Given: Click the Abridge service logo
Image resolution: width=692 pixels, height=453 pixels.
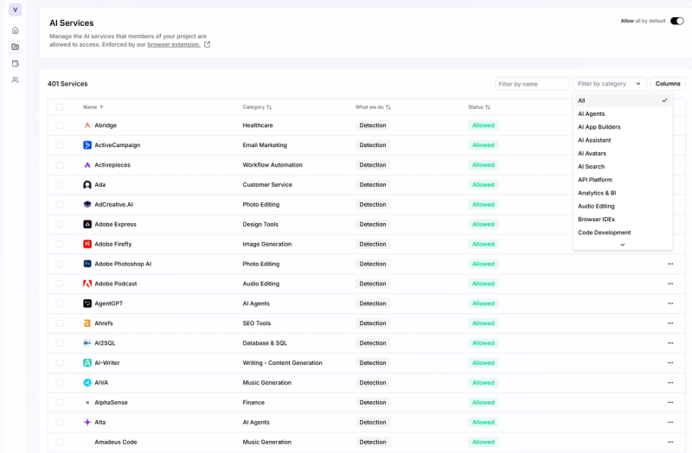Looking at the screenshot, I should pos(87,125).
